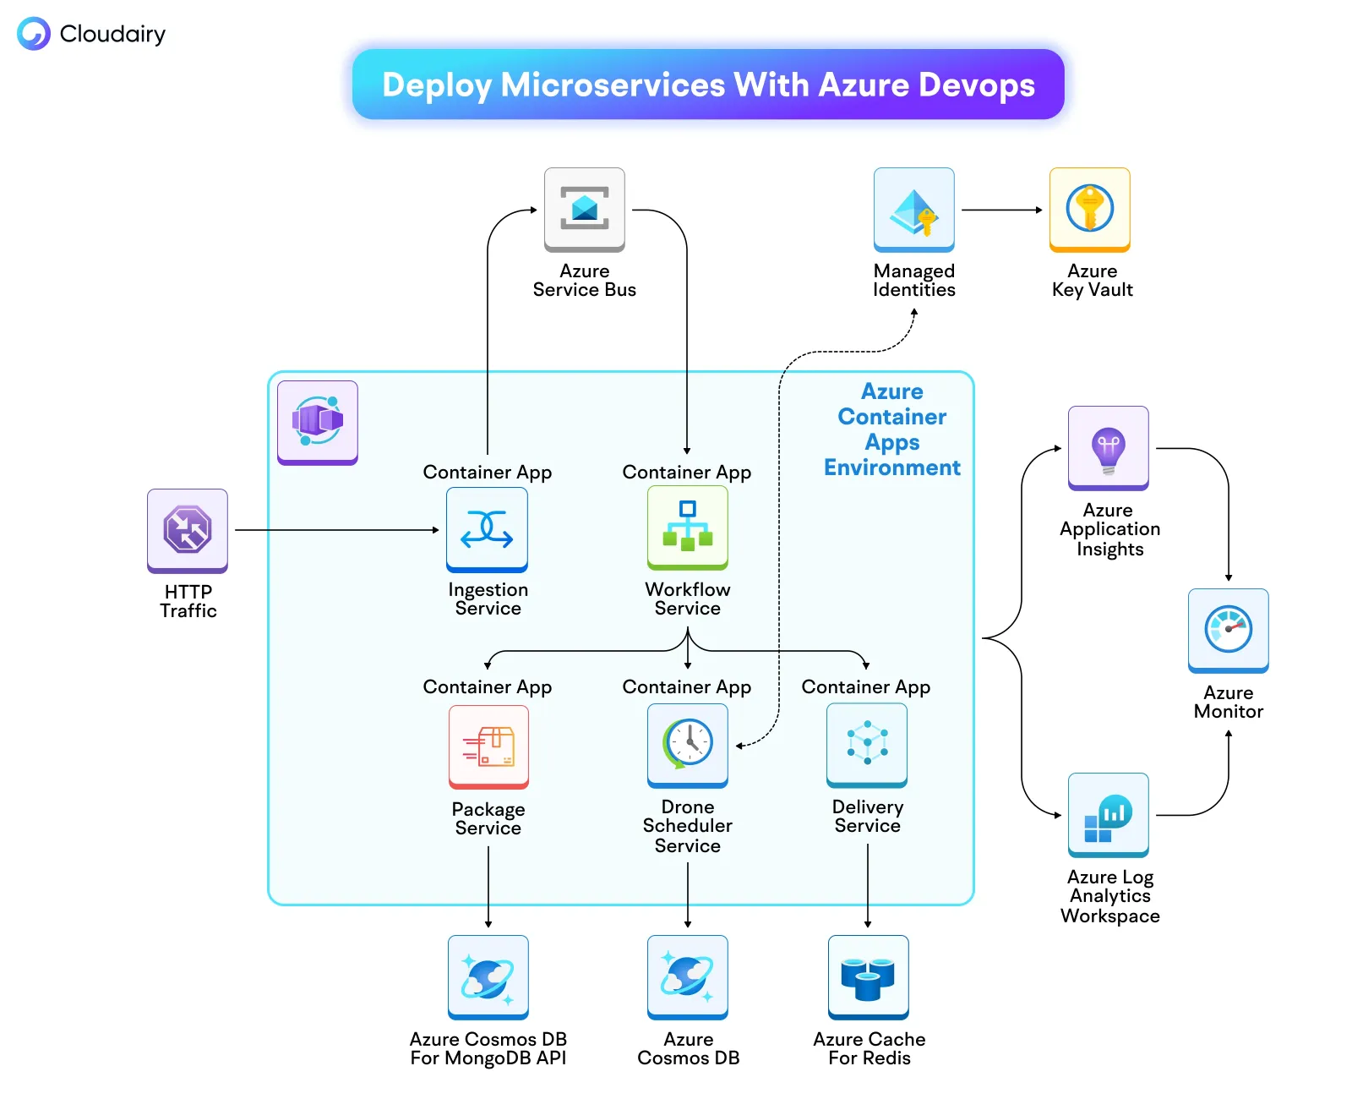
Task: Select the Azure Service Bus icon
Action: 584,211
